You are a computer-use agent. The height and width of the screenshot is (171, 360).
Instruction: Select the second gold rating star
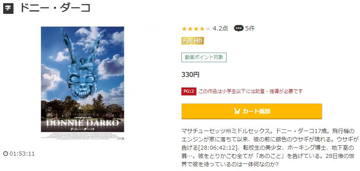tap(190, 28)
